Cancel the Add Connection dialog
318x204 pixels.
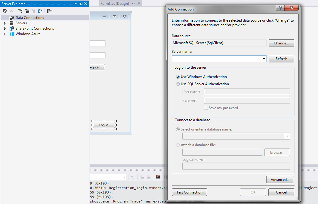click(x=281, y=192)
